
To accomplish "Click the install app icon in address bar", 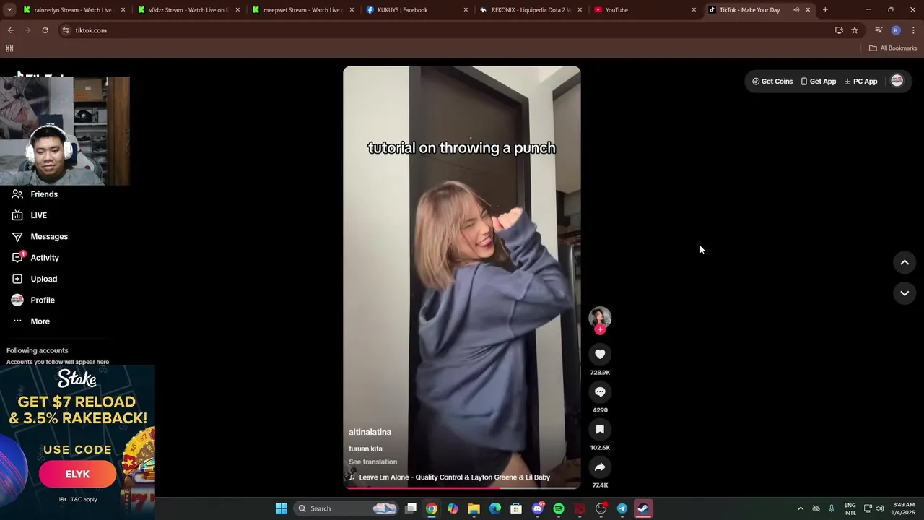I will pyautogui.click(x=839, y=30).
